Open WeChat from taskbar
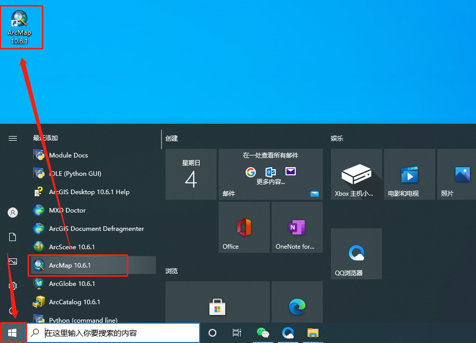Viewport: 476px width, 343px height. [x=263, y=333]
